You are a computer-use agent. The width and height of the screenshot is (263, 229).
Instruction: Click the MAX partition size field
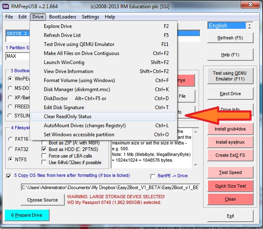(x=18, y=56)
